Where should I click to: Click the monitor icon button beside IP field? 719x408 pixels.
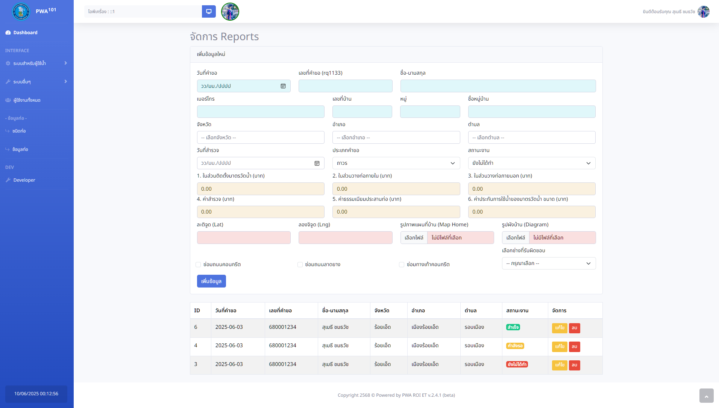point(209,12)
